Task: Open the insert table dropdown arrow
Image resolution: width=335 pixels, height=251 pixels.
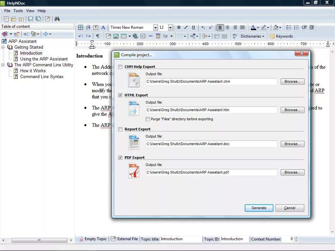Action: click(130, 36)
